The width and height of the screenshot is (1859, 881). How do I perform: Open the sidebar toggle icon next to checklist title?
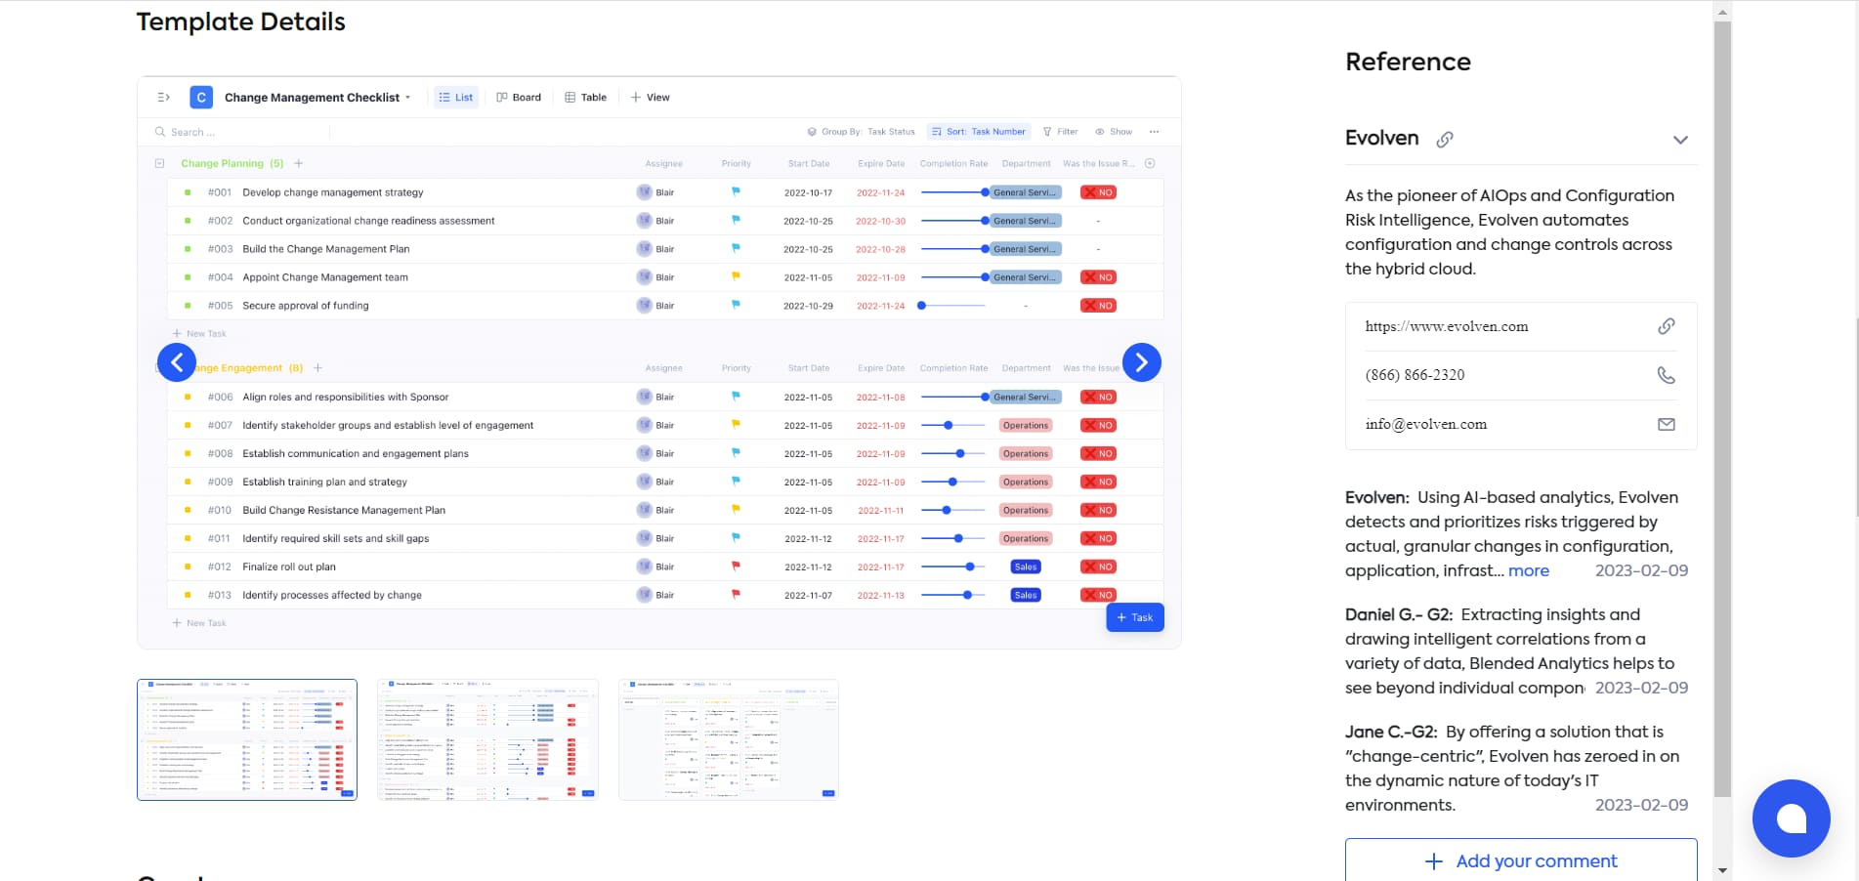pyautogui.click(x=163, y=97)
